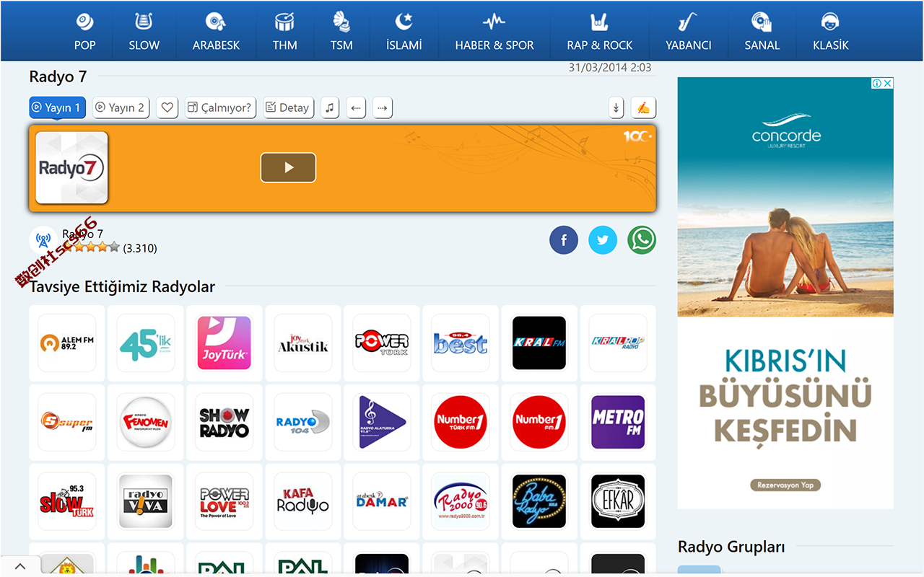Rate Radyo 7 with the stars
This screenshot has height=577, width=924.
[92, 247]
